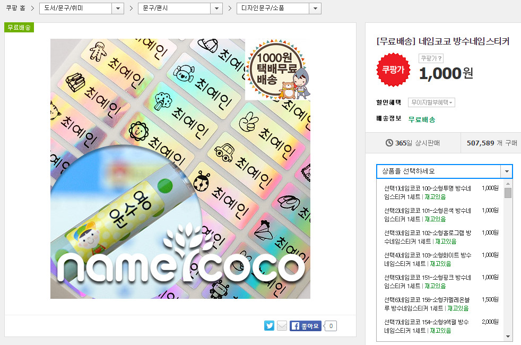Click the option list scrollbar down arrow
Viewport: 521px width, 345px height.
[508, 337]
